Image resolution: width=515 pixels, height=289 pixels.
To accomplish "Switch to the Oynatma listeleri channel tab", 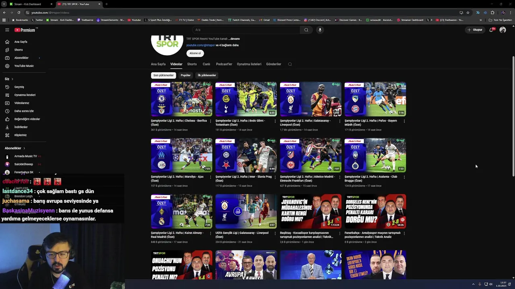I will pyautogui.click(x=249, y=64).
